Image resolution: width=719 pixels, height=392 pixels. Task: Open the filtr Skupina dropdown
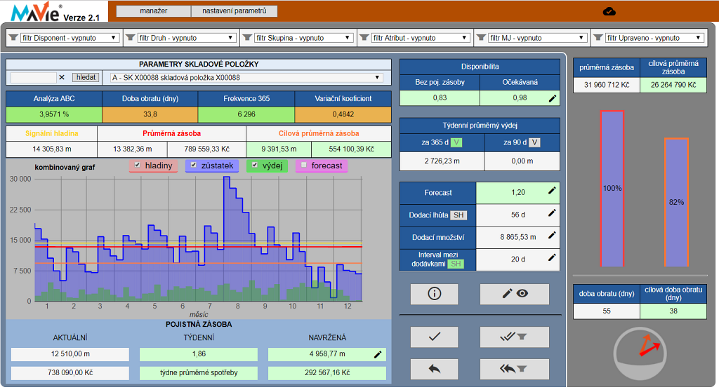click(x=304, y=38)
